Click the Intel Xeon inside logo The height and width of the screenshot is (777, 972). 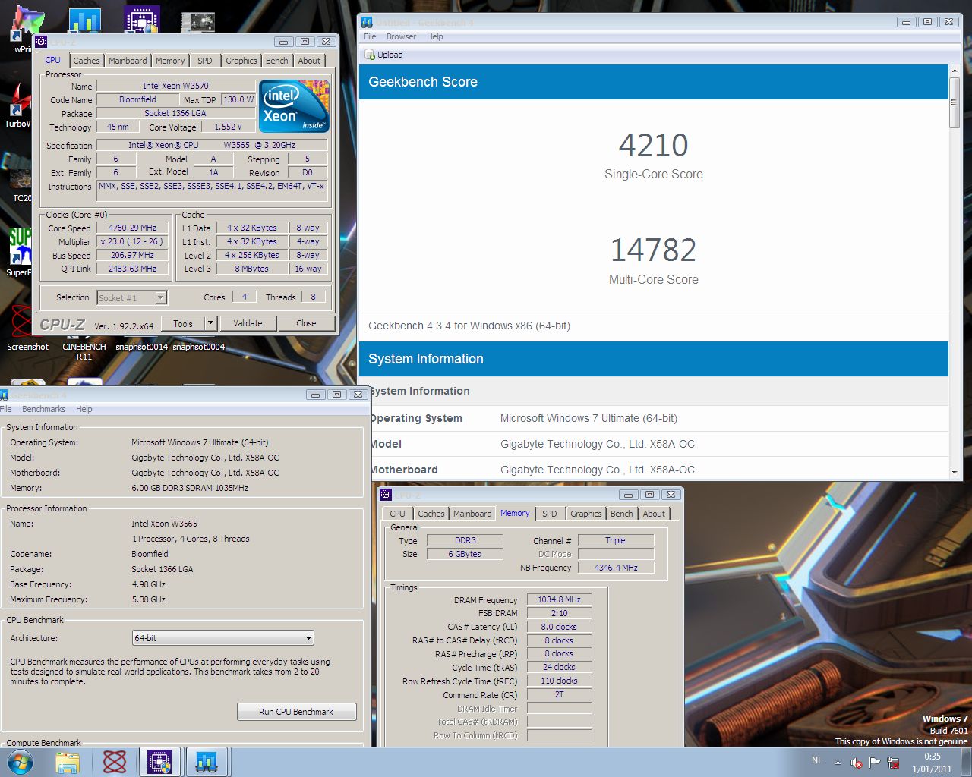point(294,106)
